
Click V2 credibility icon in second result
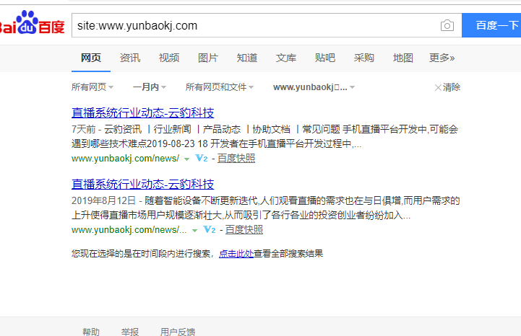[210, 229]
